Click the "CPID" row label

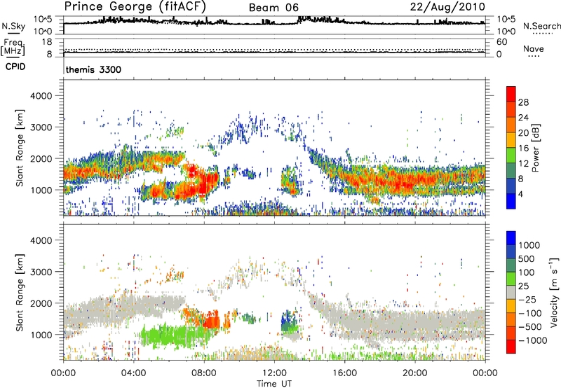coord(15,67)
